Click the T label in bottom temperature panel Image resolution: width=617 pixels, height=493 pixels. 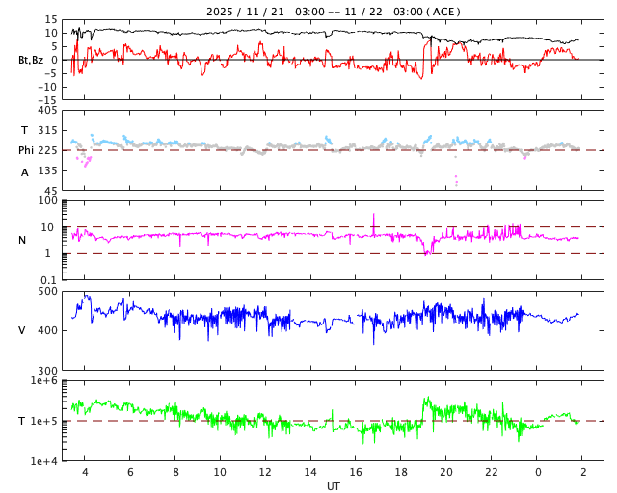22,421
